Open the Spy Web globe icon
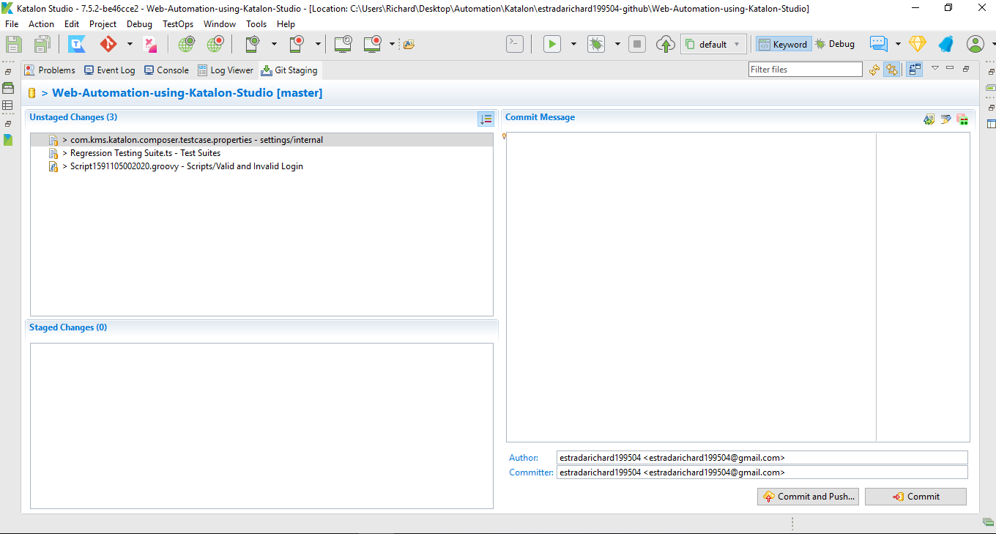Viewport: 996px width, 534px height. [x=186, y=44]
